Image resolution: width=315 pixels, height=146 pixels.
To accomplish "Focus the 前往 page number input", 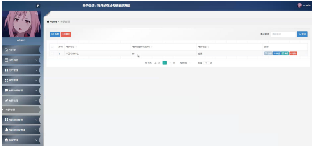I will click(x=206, y=63).
